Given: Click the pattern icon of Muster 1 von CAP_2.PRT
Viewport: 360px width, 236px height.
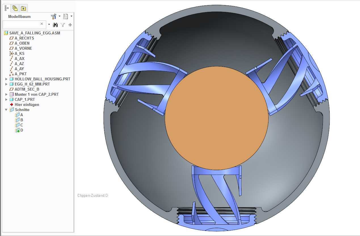Looking at the screenshot, I should point(12,94).
